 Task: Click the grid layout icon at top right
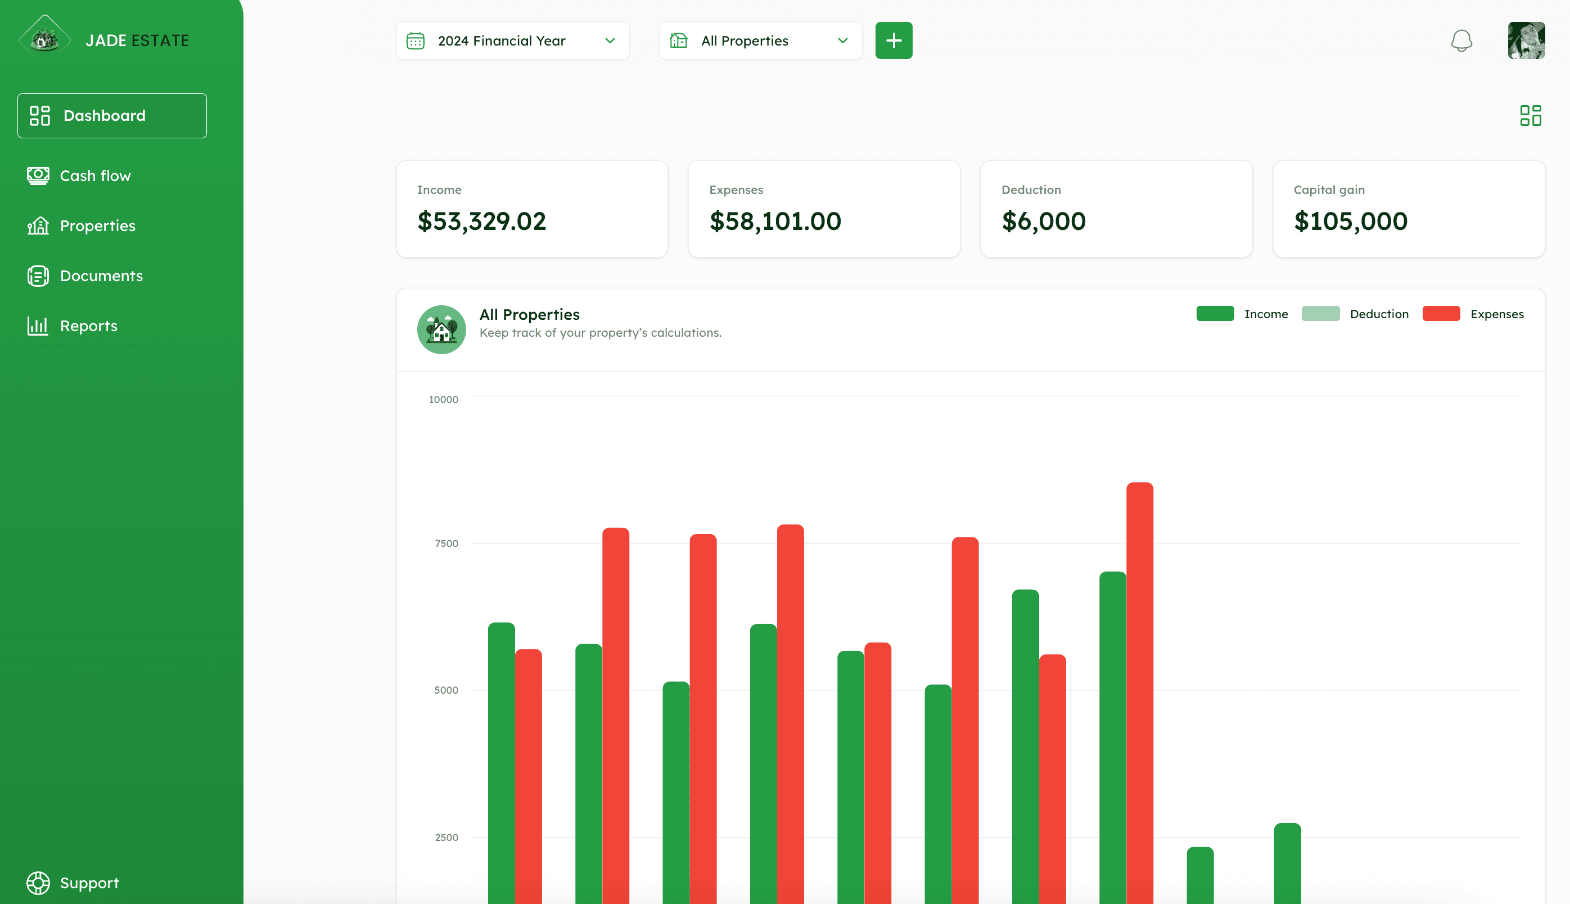tap(1530, 115)
